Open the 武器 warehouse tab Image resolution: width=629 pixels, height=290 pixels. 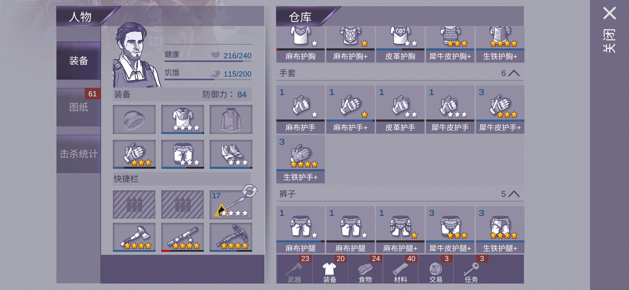coord(294,269)
